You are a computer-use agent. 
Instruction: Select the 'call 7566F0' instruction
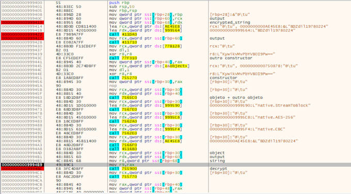click(123, 145)
